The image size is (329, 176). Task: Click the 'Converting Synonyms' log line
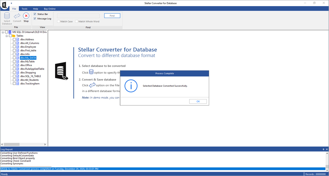[x=12, y=163]
